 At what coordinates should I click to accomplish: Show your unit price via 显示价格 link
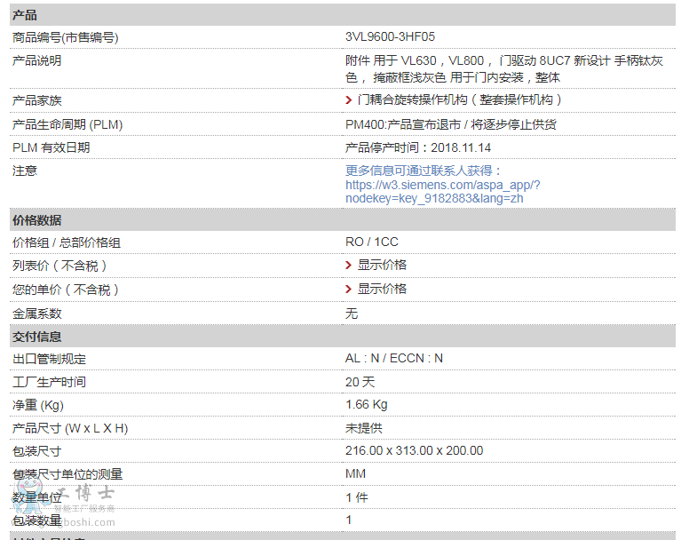(382, 289)
